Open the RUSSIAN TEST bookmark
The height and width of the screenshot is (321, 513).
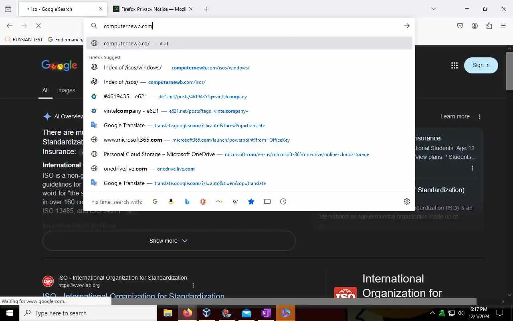click(x=24, y=39)
